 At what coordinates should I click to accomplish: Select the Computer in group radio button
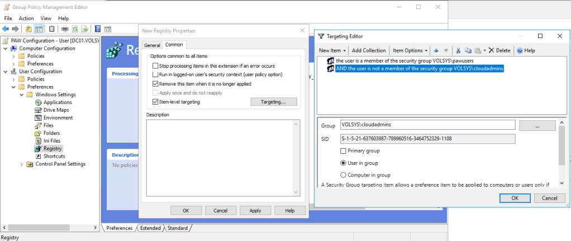344,175
